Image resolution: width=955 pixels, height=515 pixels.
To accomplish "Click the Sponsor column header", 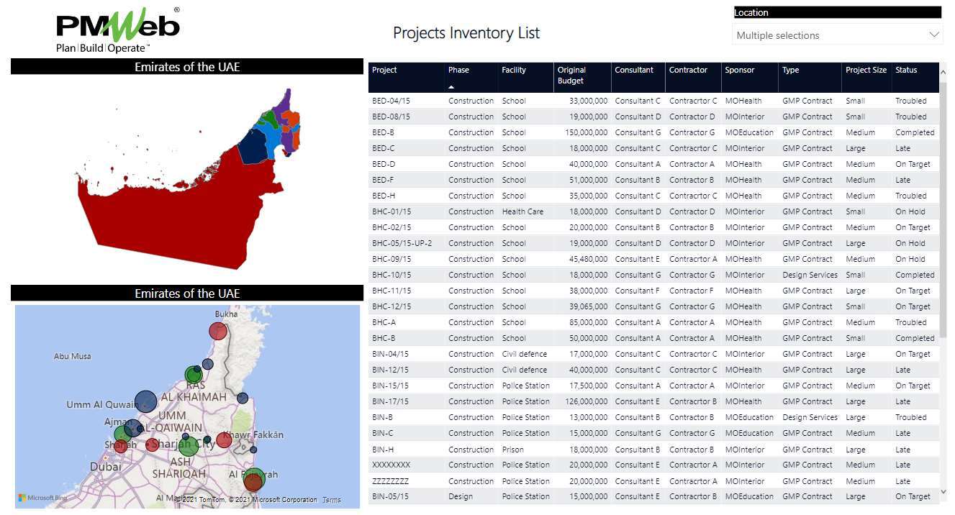I will [740, 70].
